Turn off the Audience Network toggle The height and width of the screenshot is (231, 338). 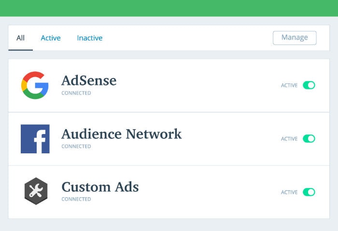click(x=309, y=138)
